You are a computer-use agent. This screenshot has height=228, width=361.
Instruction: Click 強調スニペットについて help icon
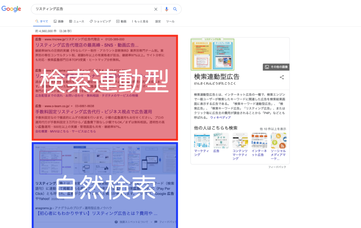[x=116, y=222]
